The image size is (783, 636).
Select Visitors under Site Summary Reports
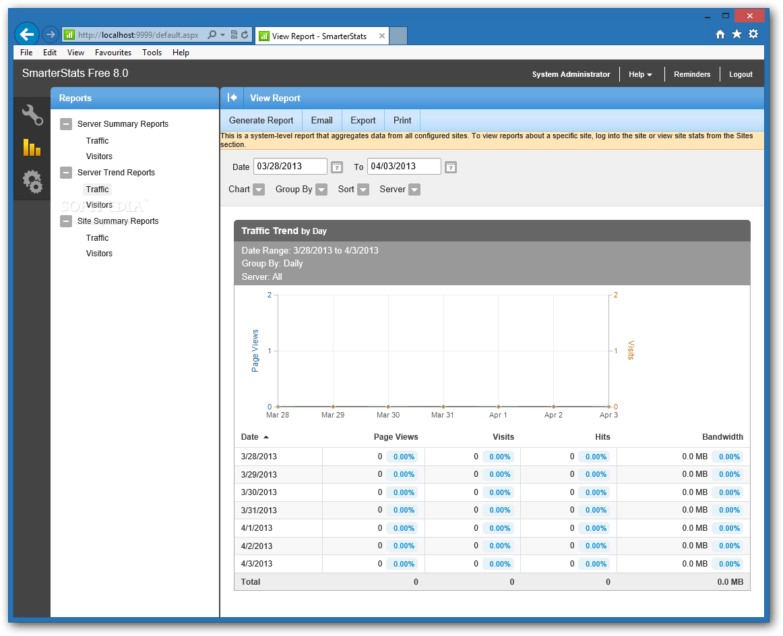pos(99,254)
